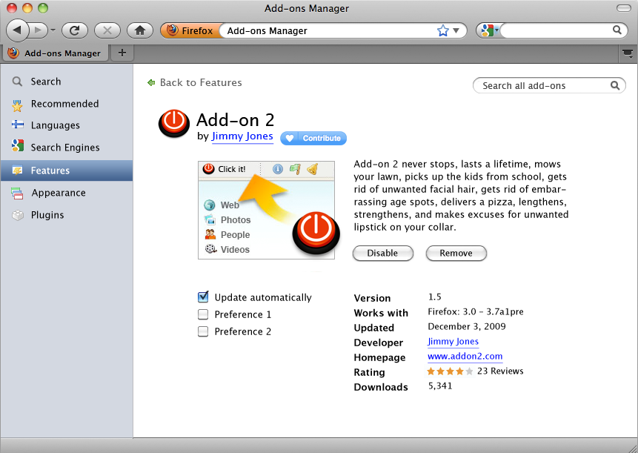Click the Firefox identity button

coord(190,30)
